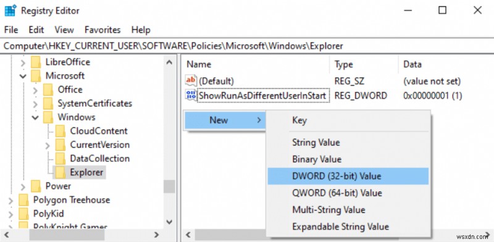Click the CloudContent folder icon
Image resolution: width=494 pixels, height=242 pixels.
60,131
